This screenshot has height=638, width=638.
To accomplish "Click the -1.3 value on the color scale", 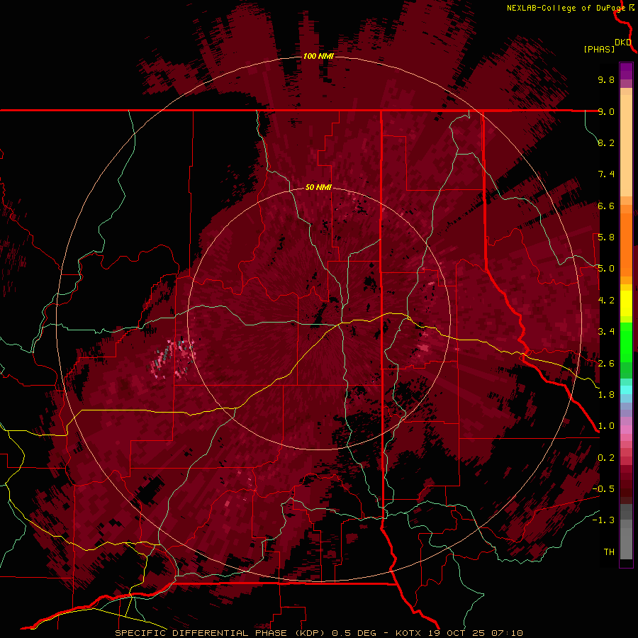I will pyautogui.click(x=603, y=520).
